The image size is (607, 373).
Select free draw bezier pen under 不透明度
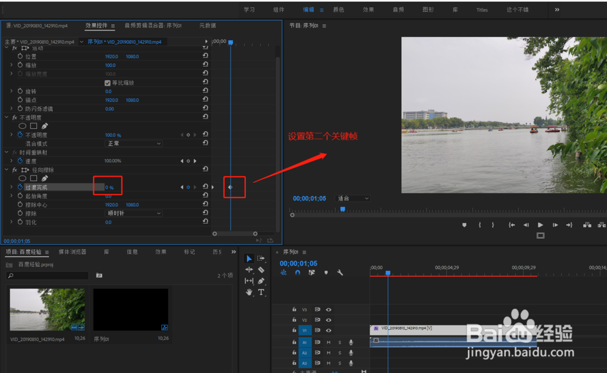(44, 126)
